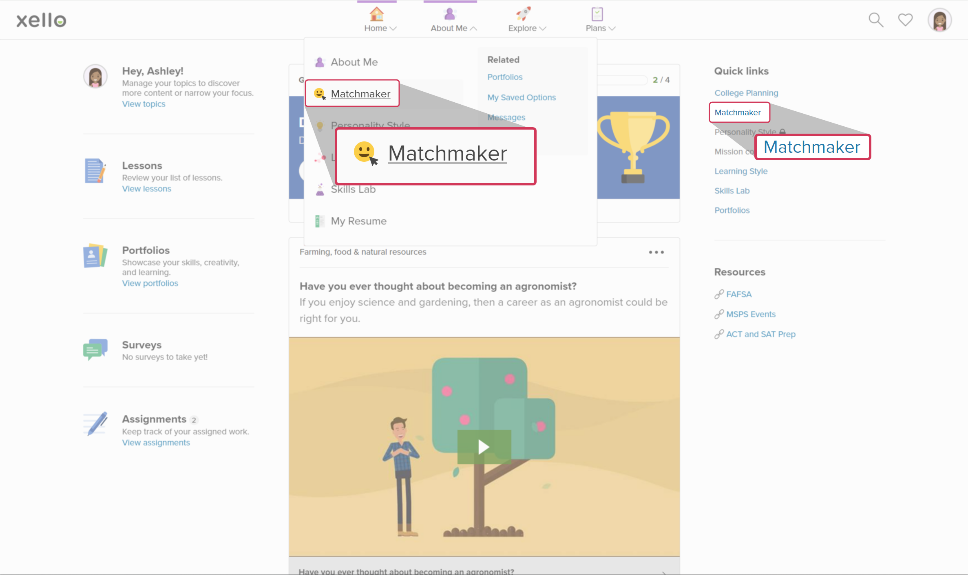
Task: Click the Explore rocket icon
Action: click(x=523, y=14)
